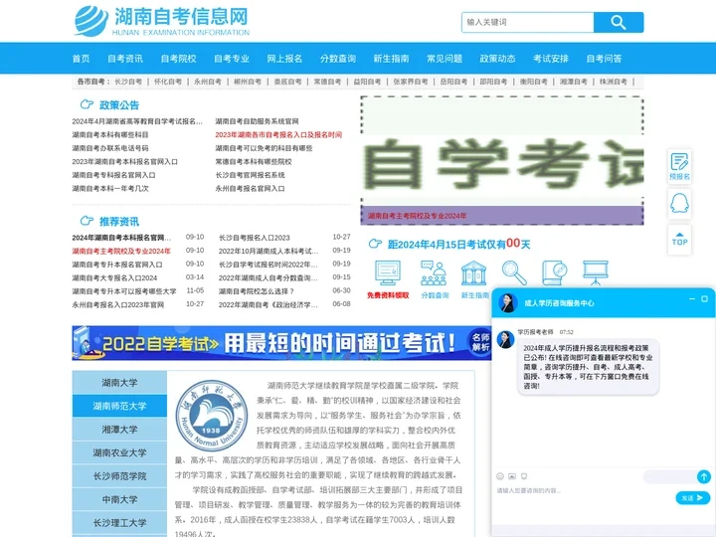Select the 湖南大学 school tab
This screenshot has width=716, height=537.
coord(119,383)
